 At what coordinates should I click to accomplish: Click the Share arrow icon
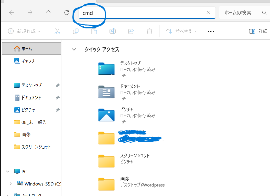[131, 31]
